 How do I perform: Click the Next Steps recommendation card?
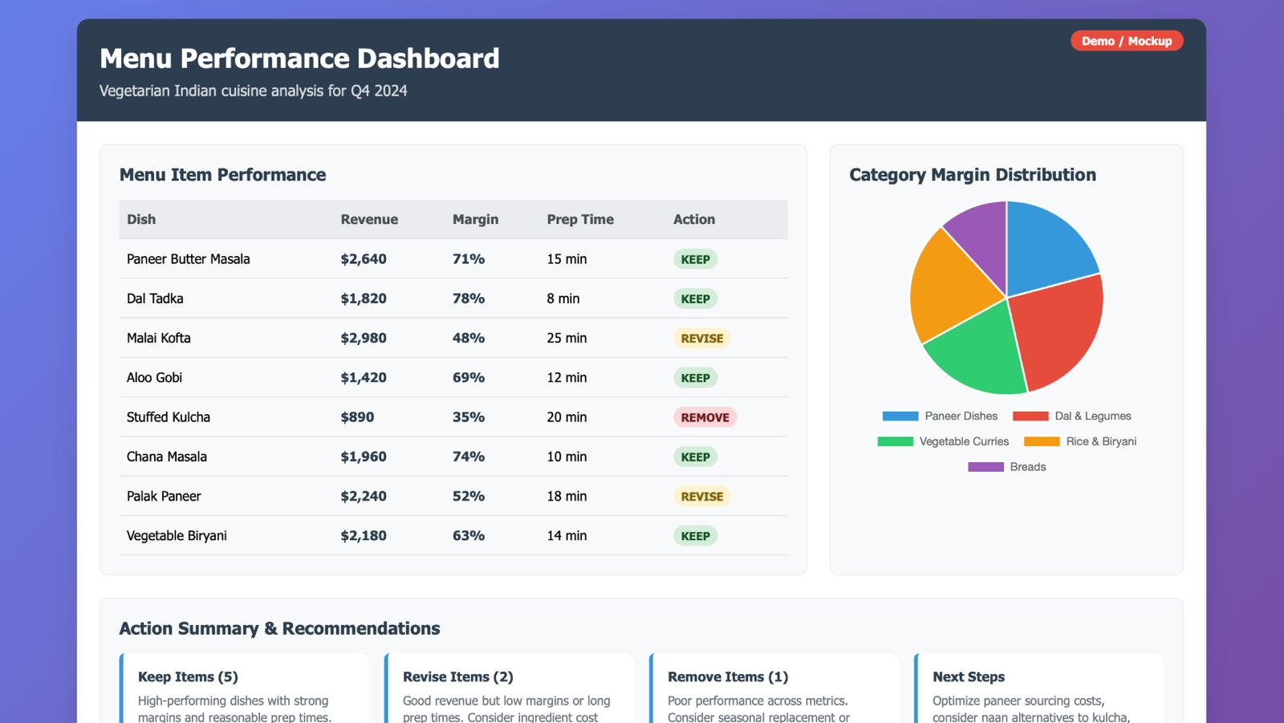coord(1039,690)
